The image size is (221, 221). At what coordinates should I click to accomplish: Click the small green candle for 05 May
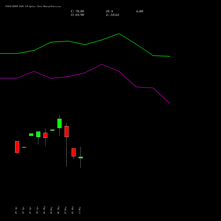[53, 130]
